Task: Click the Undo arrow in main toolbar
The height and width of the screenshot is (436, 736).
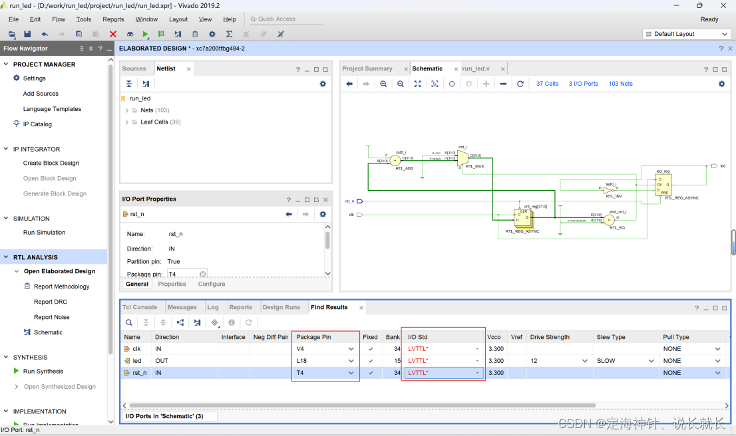Action: click(x=45, y=34)
